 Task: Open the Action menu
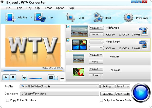pyautogui.click(x=48, y=8)
